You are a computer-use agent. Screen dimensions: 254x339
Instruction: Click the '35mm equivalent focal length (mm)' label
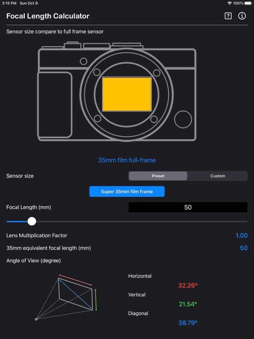(x=49, y=248)
